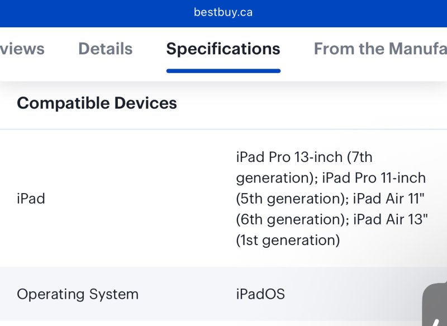Click the "(1st generation)" text
447x326 pixels.
[x=288, y=240]
